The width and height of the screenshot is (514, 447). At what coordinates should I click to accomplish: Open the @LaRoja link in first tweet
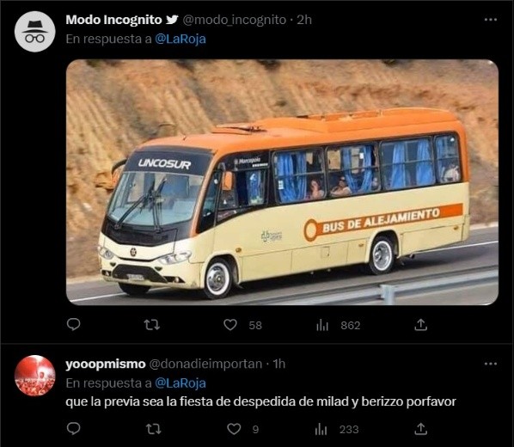[x=181, y=39]
